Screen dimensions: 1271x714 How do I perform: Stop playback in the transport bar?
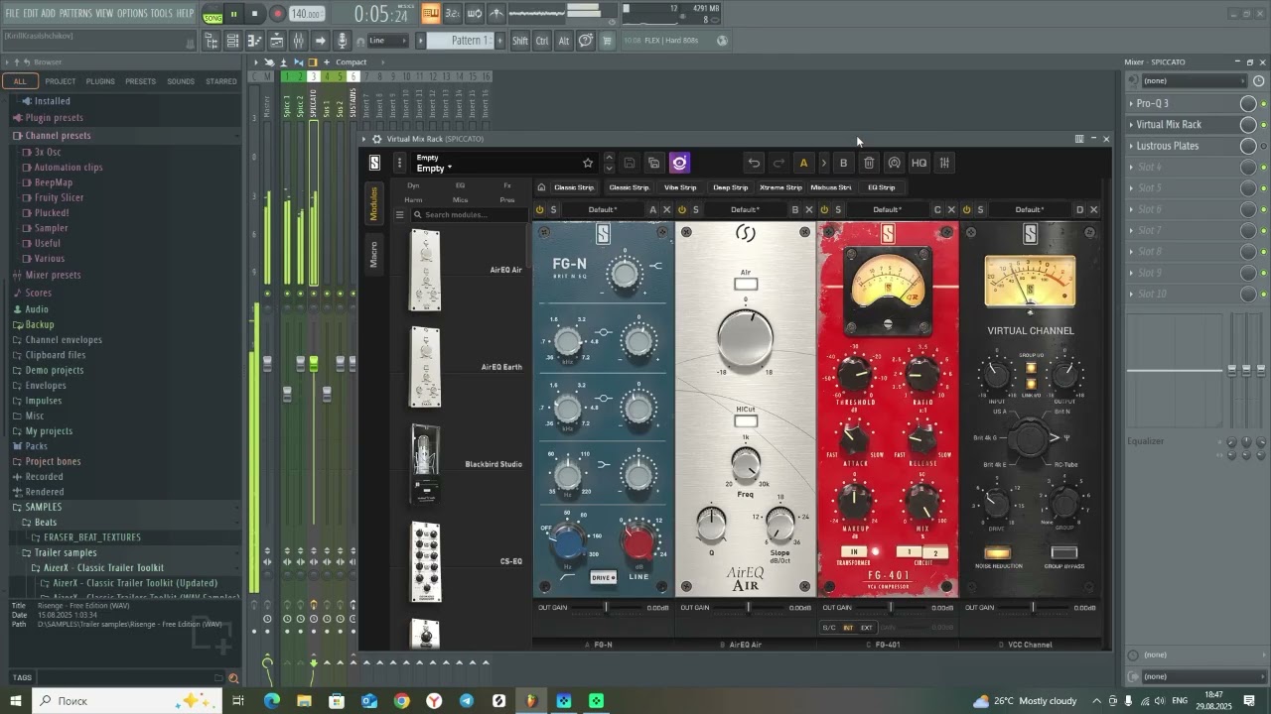[255, 14]
